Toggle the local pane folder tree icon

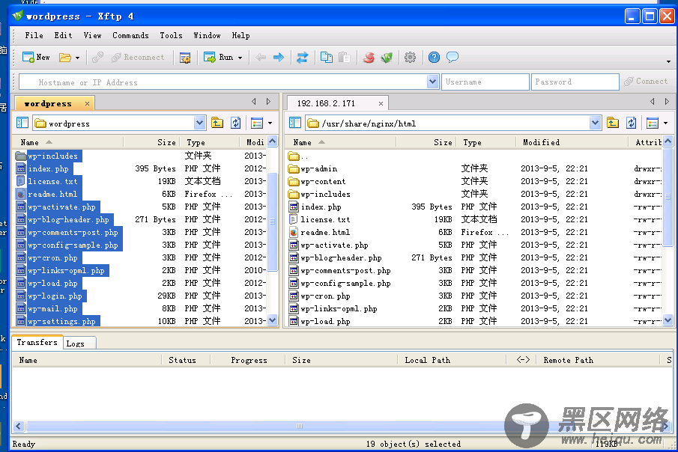tap(22, 123)
